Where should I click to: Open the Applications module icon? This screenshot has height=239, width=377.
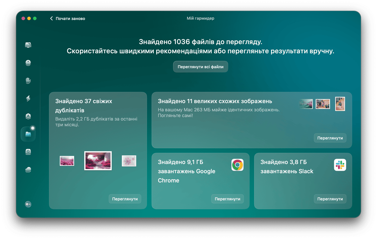click(x=28, y=116)
